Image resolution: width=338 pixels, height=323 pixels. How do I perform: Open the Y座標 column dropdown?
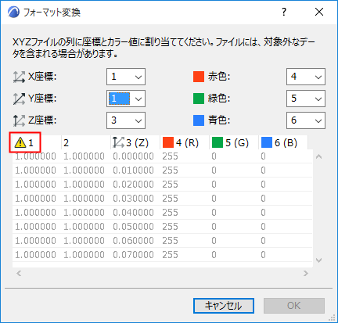coord(126,99)
